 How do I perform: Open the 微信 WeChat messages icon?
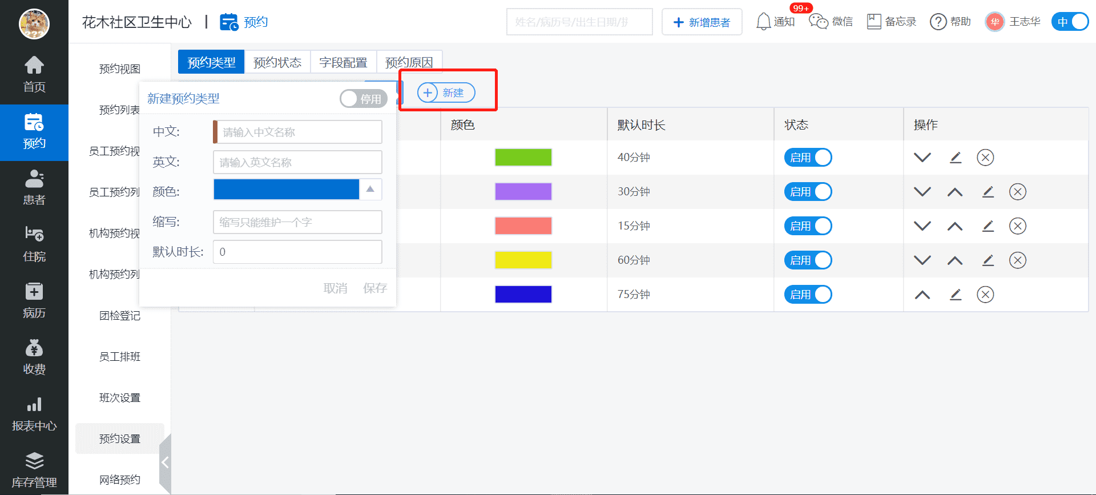click(x=819, y=22)
